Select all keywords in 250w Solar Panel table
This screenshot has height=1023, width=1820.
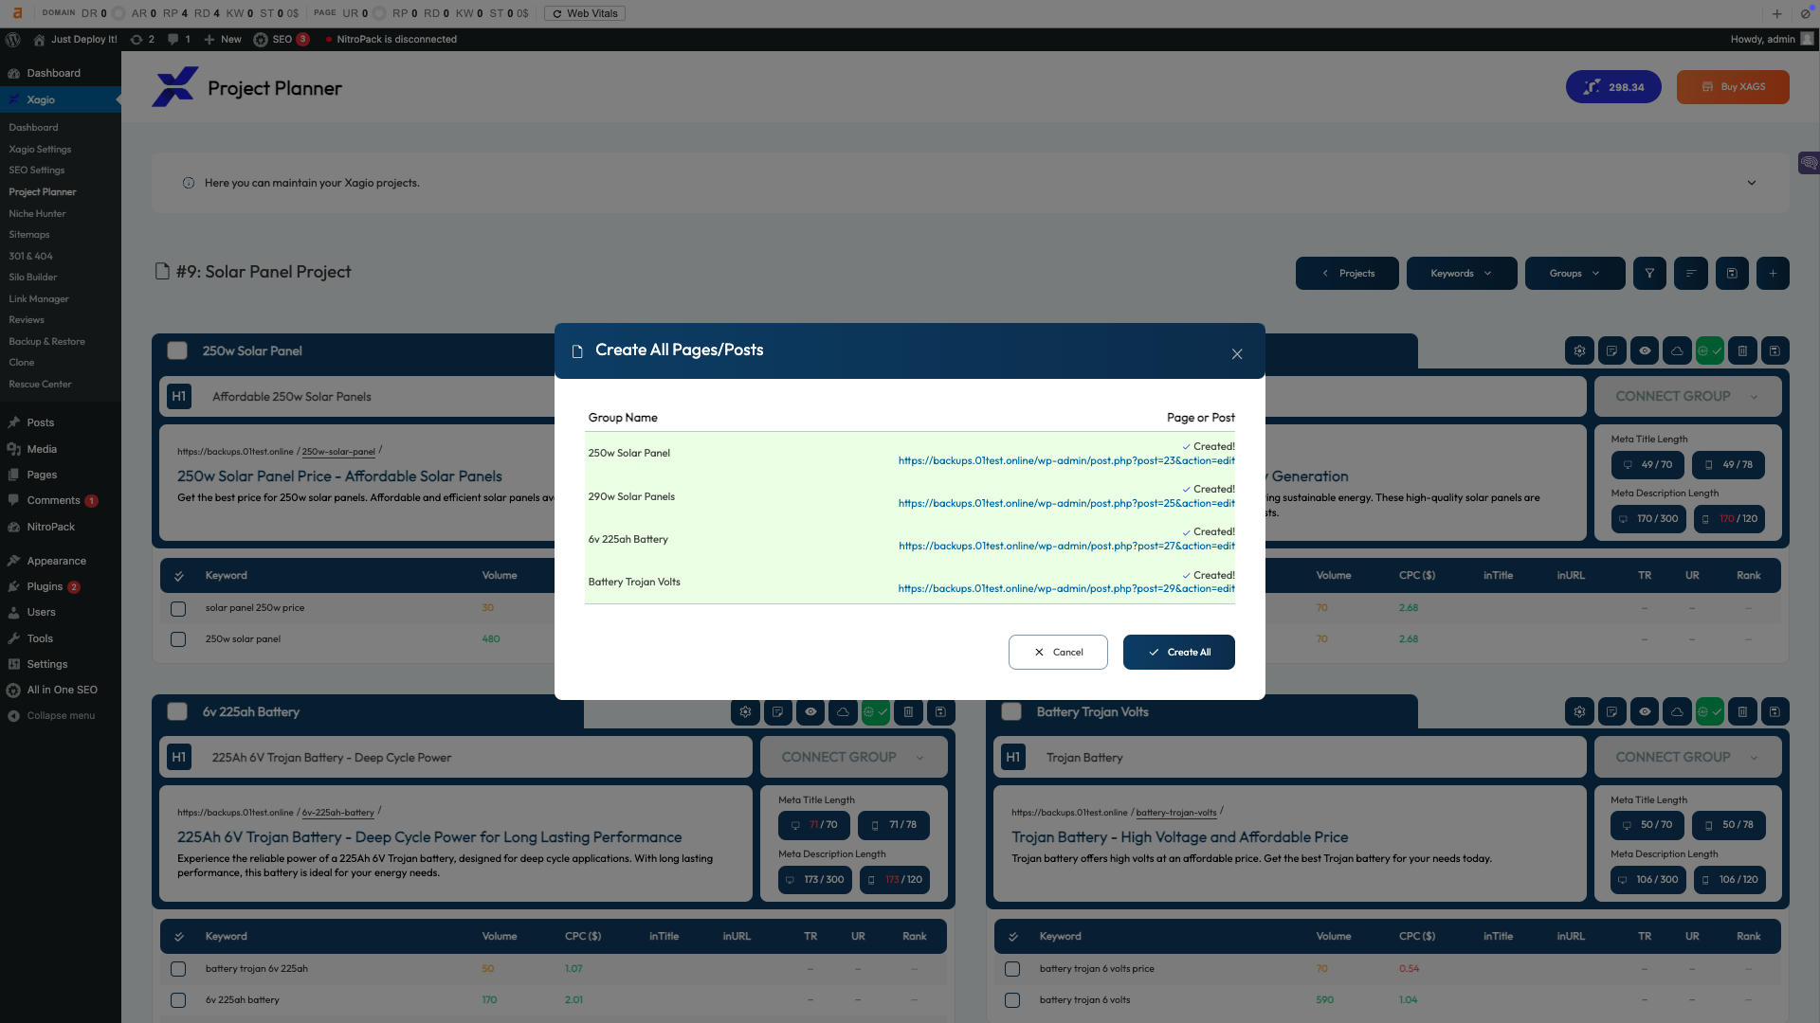[x=178, y=576]
